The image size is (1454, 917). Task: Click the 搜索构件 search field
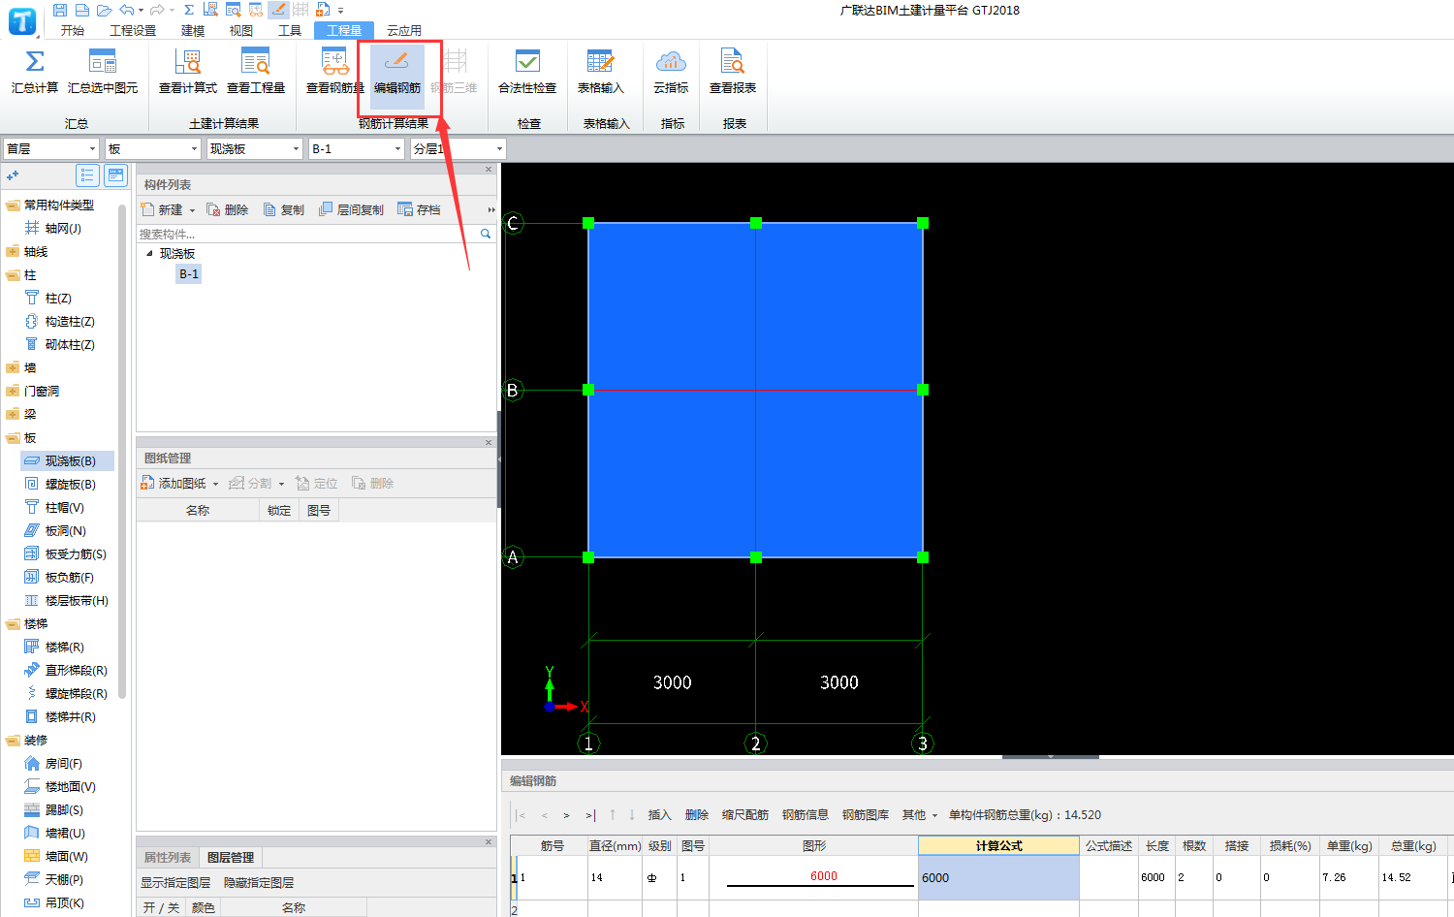coord(308,234)
